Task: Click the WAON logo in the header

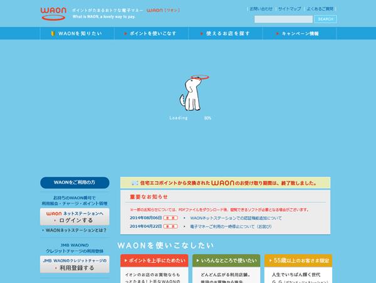Action: [x=53, y=14]
